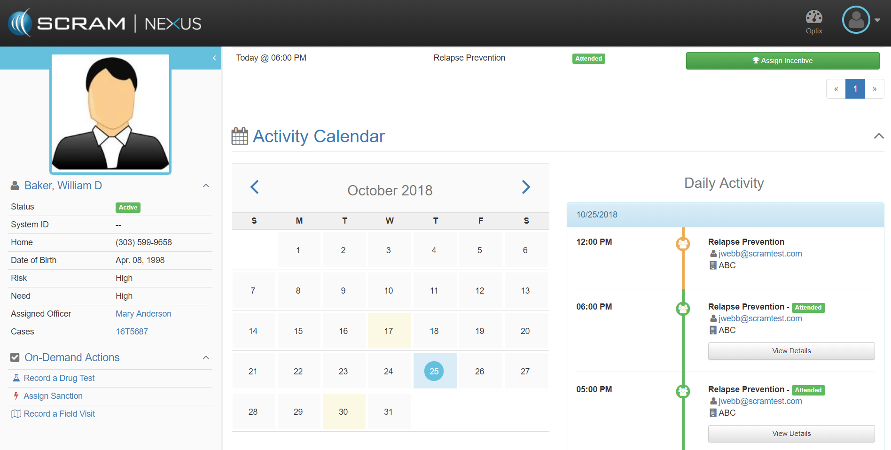Select page 1 in pagination

point(855,89)
